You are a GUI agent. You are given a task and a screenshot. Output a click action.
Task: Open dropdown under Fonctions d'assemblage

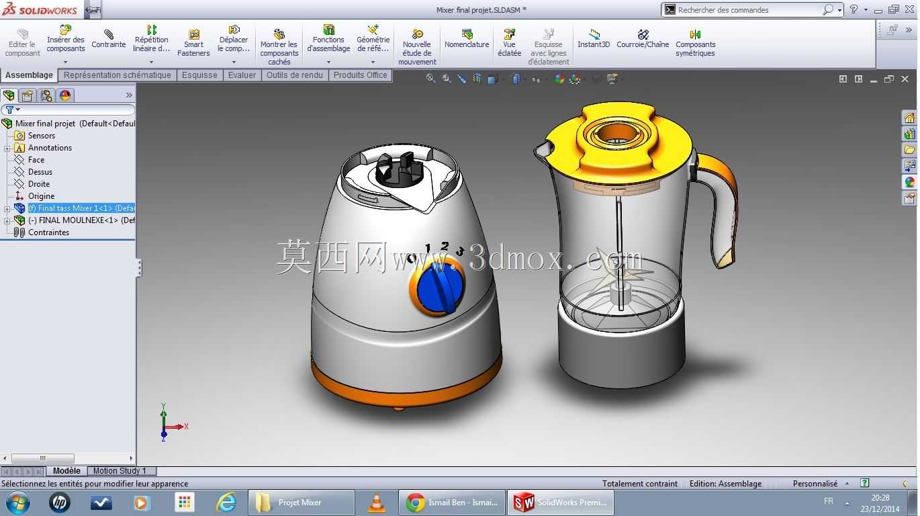[x=328, y=62]
